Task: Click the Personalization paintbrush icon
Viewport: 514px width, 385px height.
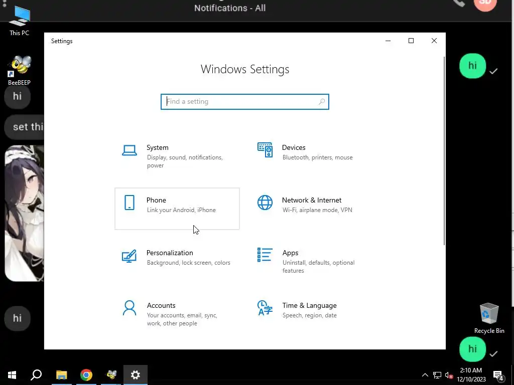Action: pyautogui.click(x=129, y=256)
